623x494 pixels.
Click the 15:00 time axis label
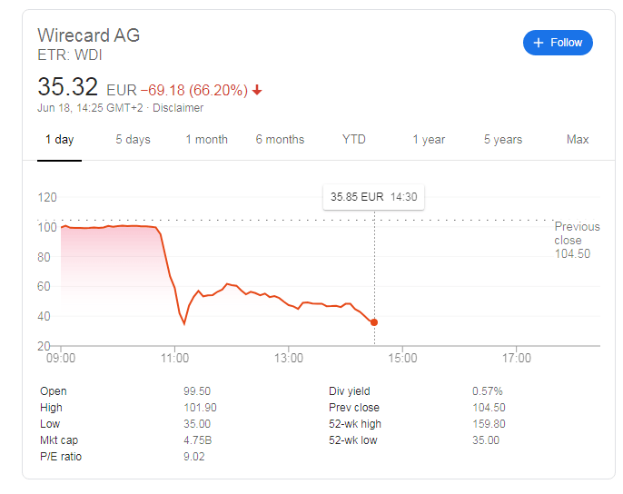tap(402, 358)
